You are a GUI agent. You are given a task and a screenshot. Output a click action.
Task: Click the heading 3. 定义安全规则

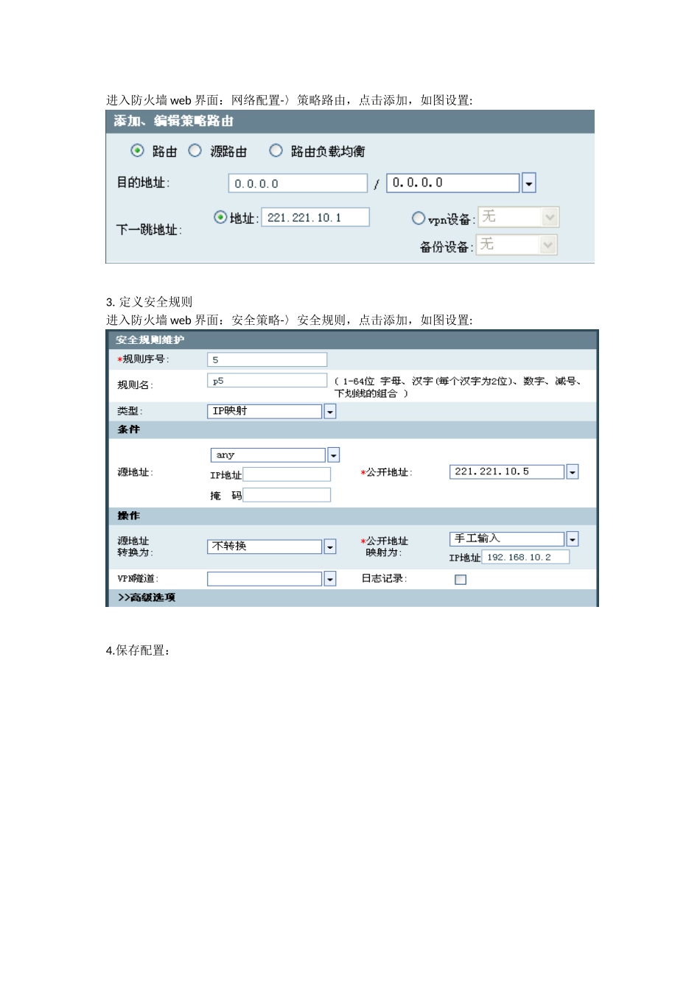click(x=150, y=302)
